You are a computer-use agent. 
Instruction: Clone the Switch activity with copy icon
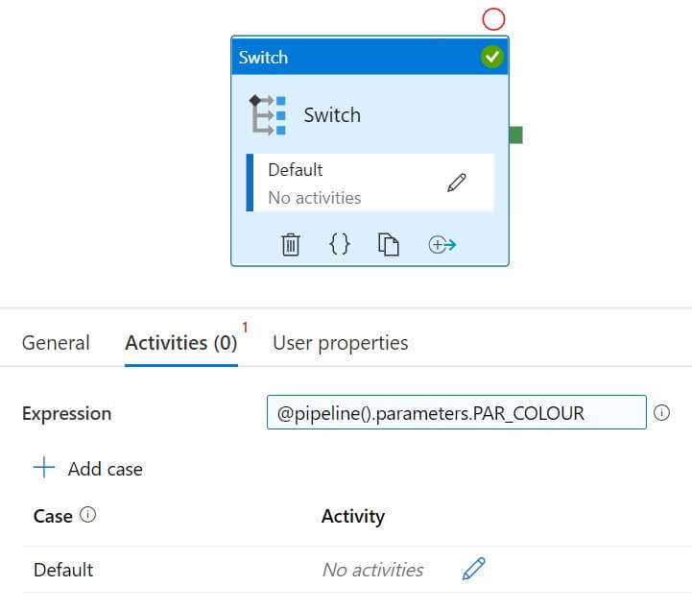[x=388, y=245]
